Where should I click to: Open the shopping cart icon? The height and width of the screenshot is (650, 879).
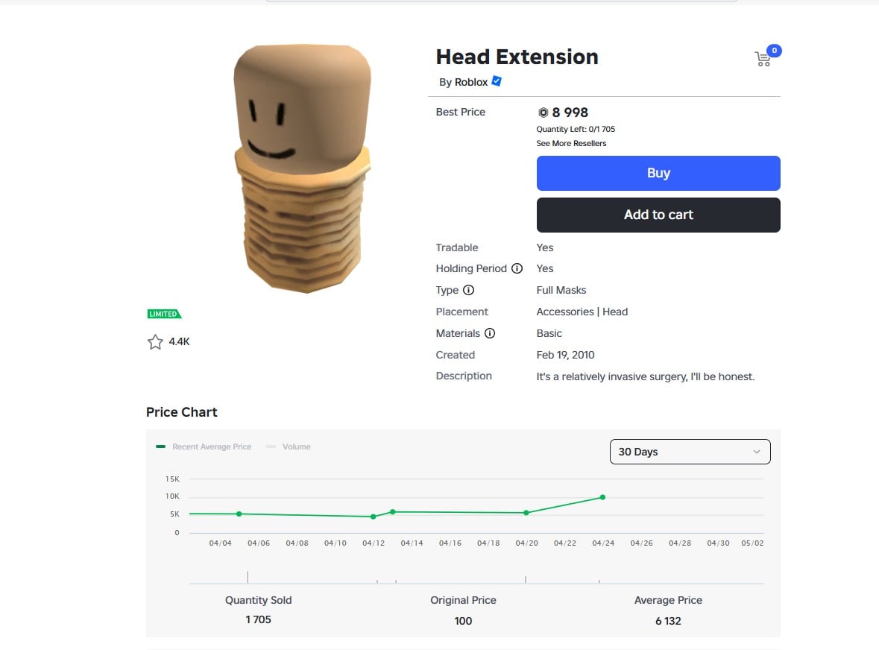(x=763, y=59)
